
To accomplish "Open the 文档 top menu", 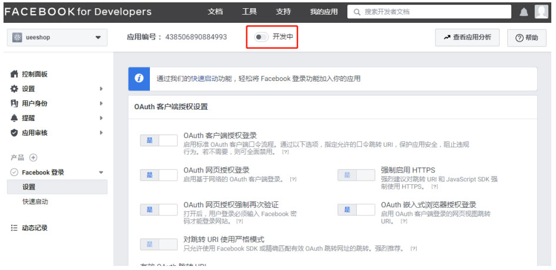I will pyautogui.click(x=215, y=12).
